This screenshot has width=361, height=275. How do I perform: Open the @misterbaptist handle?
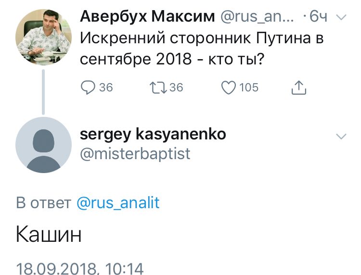tap(135, 153)
